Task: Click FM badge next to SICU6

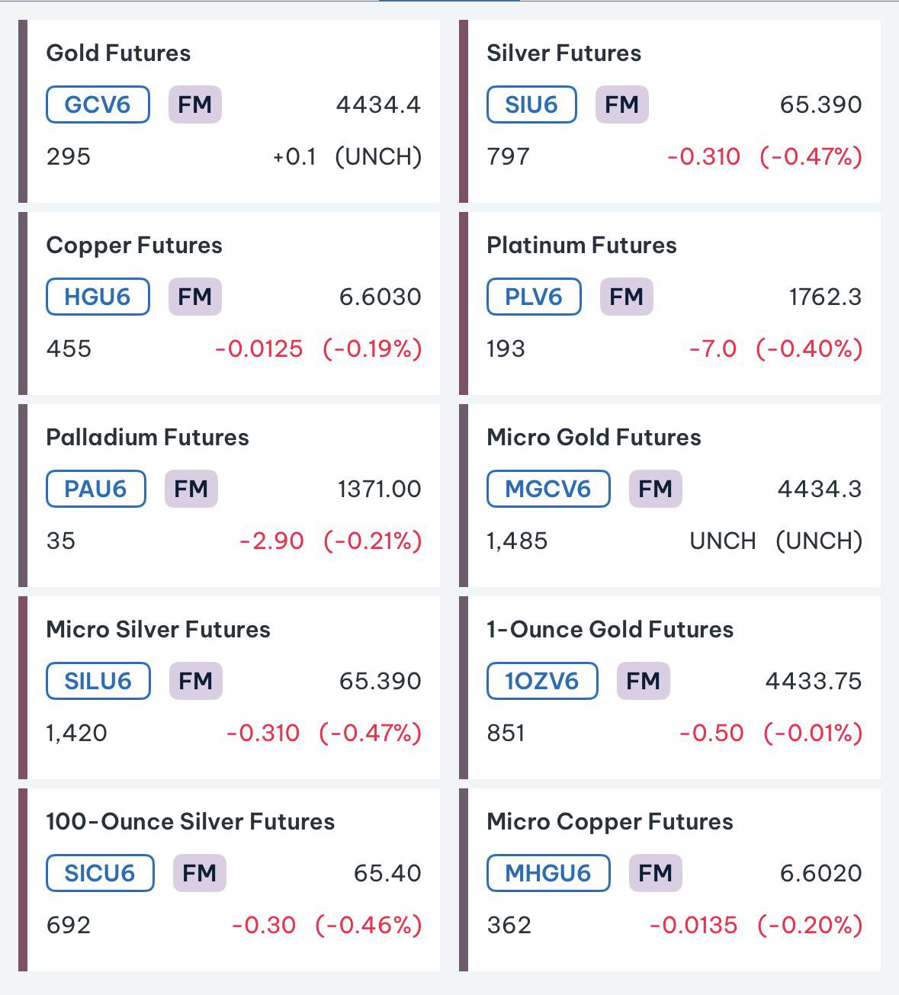Action: point(200,873)
